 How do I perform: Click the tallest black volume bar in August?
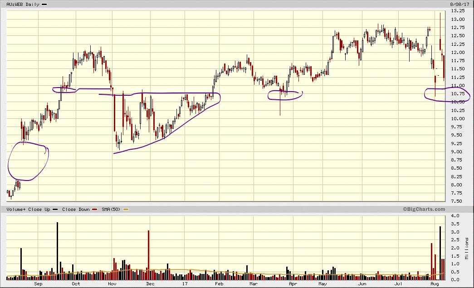(440, 253)
